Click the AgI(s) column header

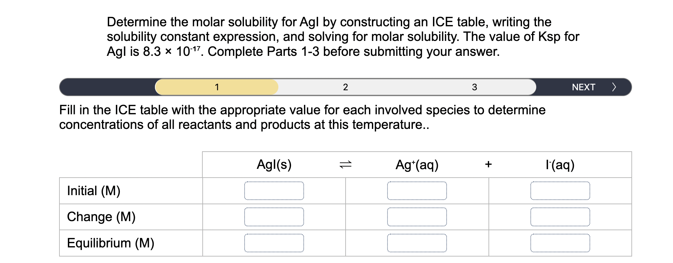click(274, 165)
